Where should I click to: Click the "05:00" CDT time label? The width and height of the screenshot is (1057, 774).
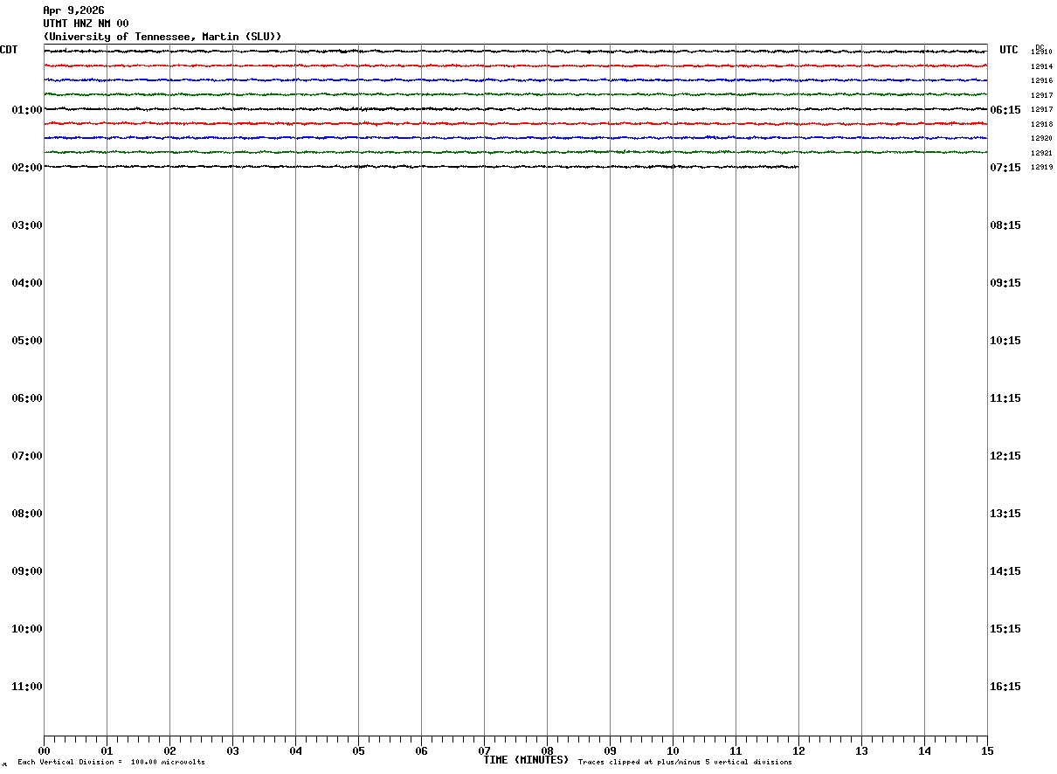27,341
